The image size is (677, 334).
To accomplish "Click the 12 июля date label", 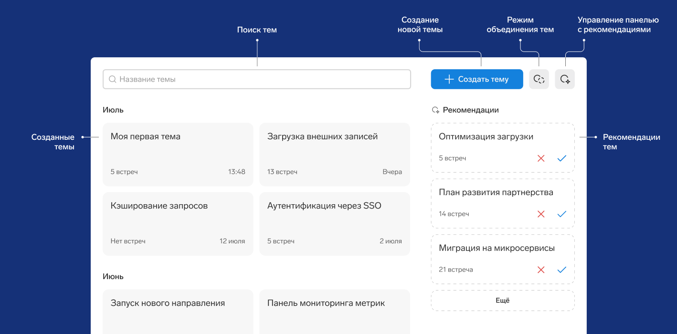I will click(233, 241).
